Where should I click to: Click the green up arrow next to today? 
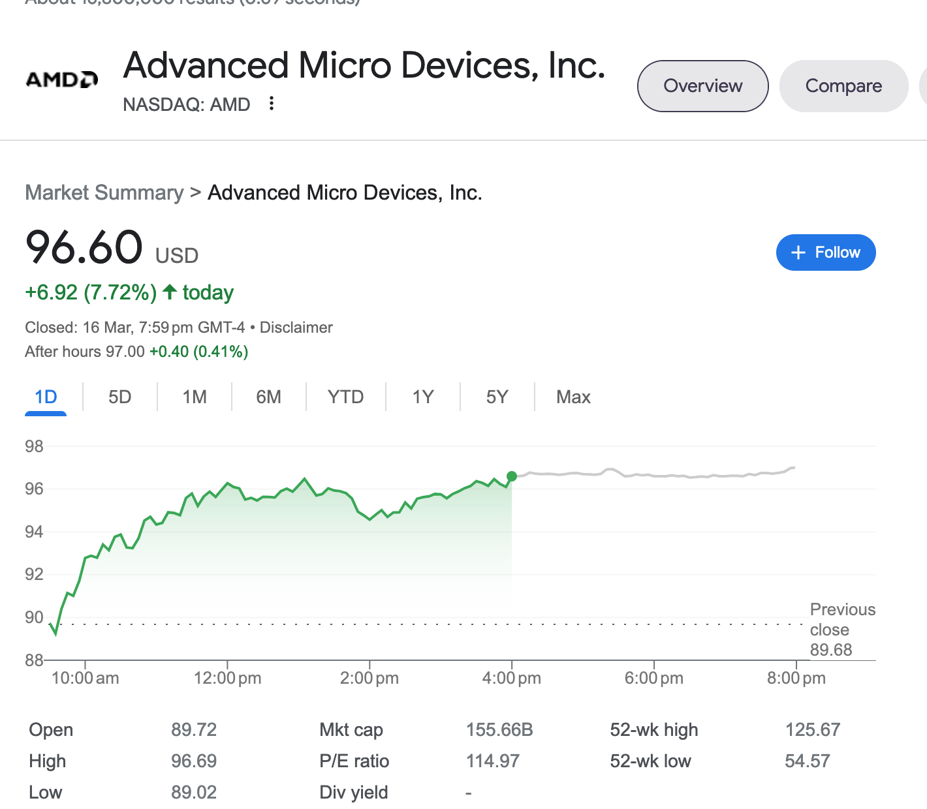point(170,292)
